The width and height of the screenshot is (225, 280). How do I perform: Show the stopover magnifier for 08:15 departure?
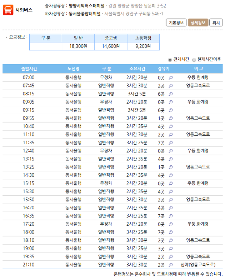pos(171,94)
